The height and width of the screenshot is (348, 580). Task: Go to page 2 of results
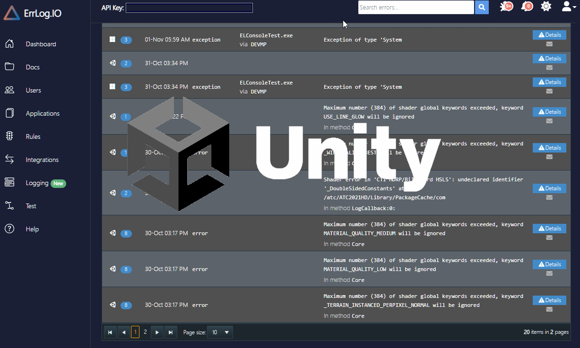click(x=145, y=332)
